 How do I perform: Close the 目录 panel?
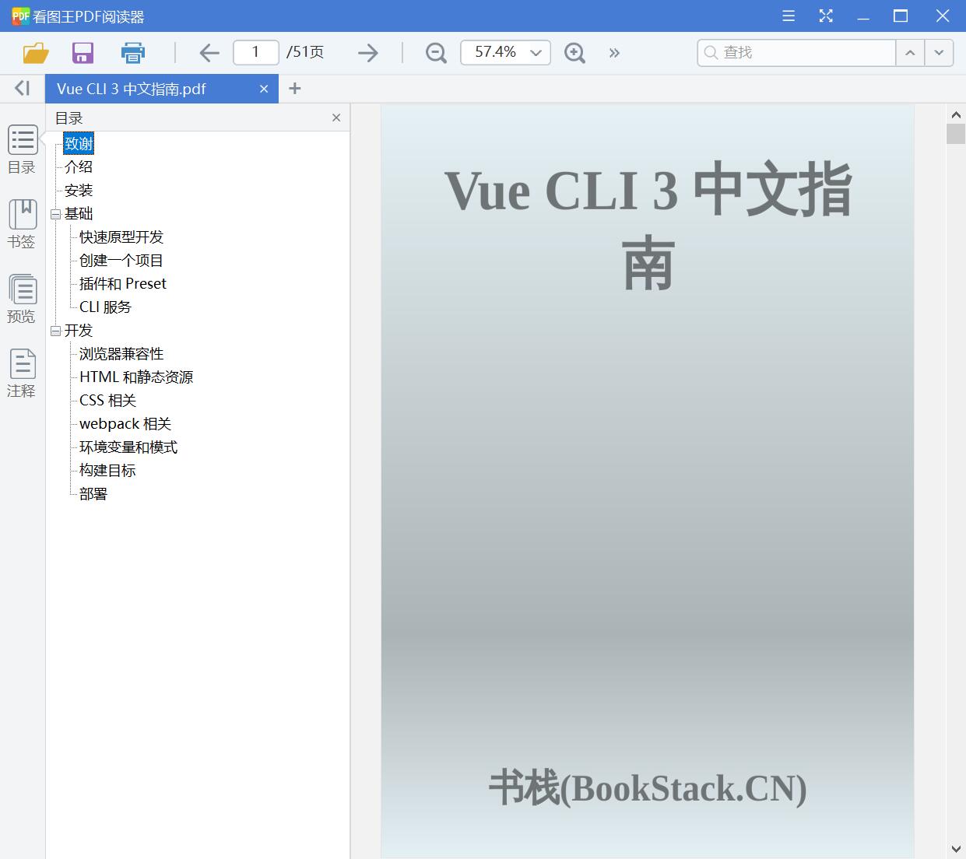336,117
